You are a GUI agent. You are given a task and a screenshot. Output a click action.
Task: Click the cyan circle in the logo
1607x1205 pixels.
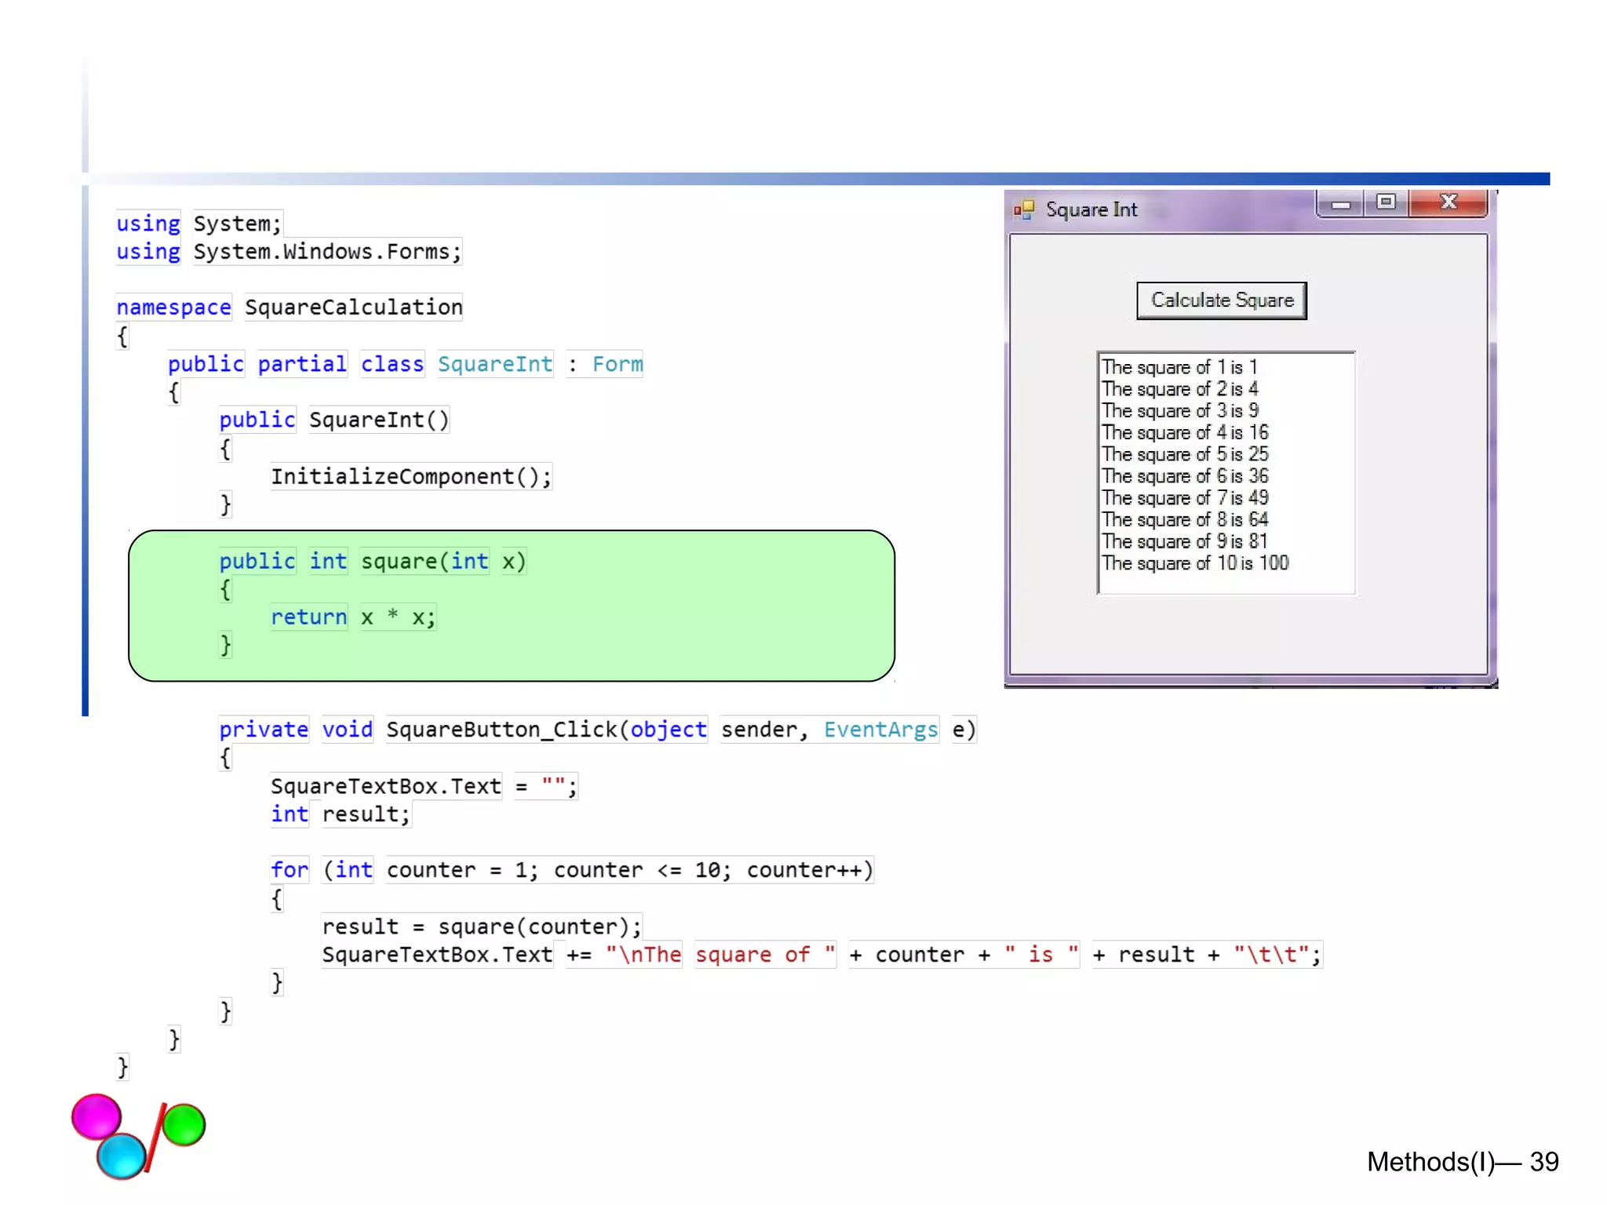(122, 1156)
